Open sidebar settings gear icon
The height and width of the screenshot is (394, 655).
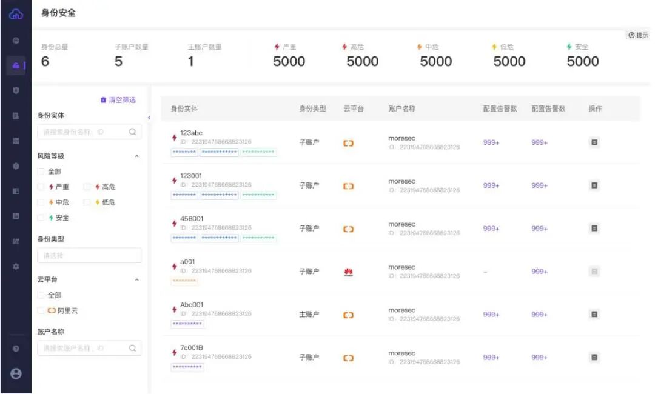[16, 266]
